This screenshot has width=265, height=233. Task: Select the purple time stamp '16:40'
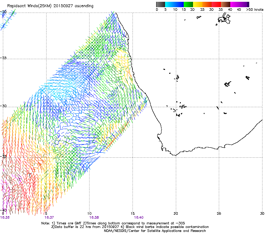coord(139,217)
